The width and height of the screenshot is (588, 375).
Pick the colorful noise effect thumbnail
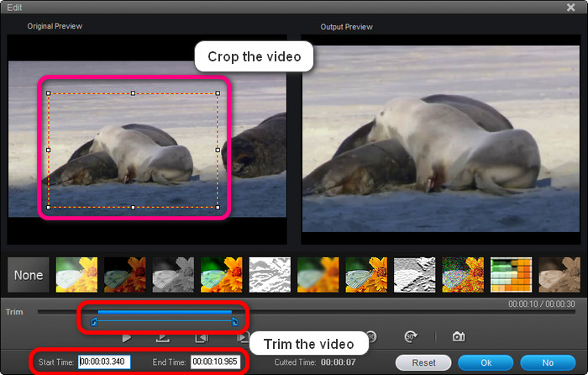click(463, 275)
